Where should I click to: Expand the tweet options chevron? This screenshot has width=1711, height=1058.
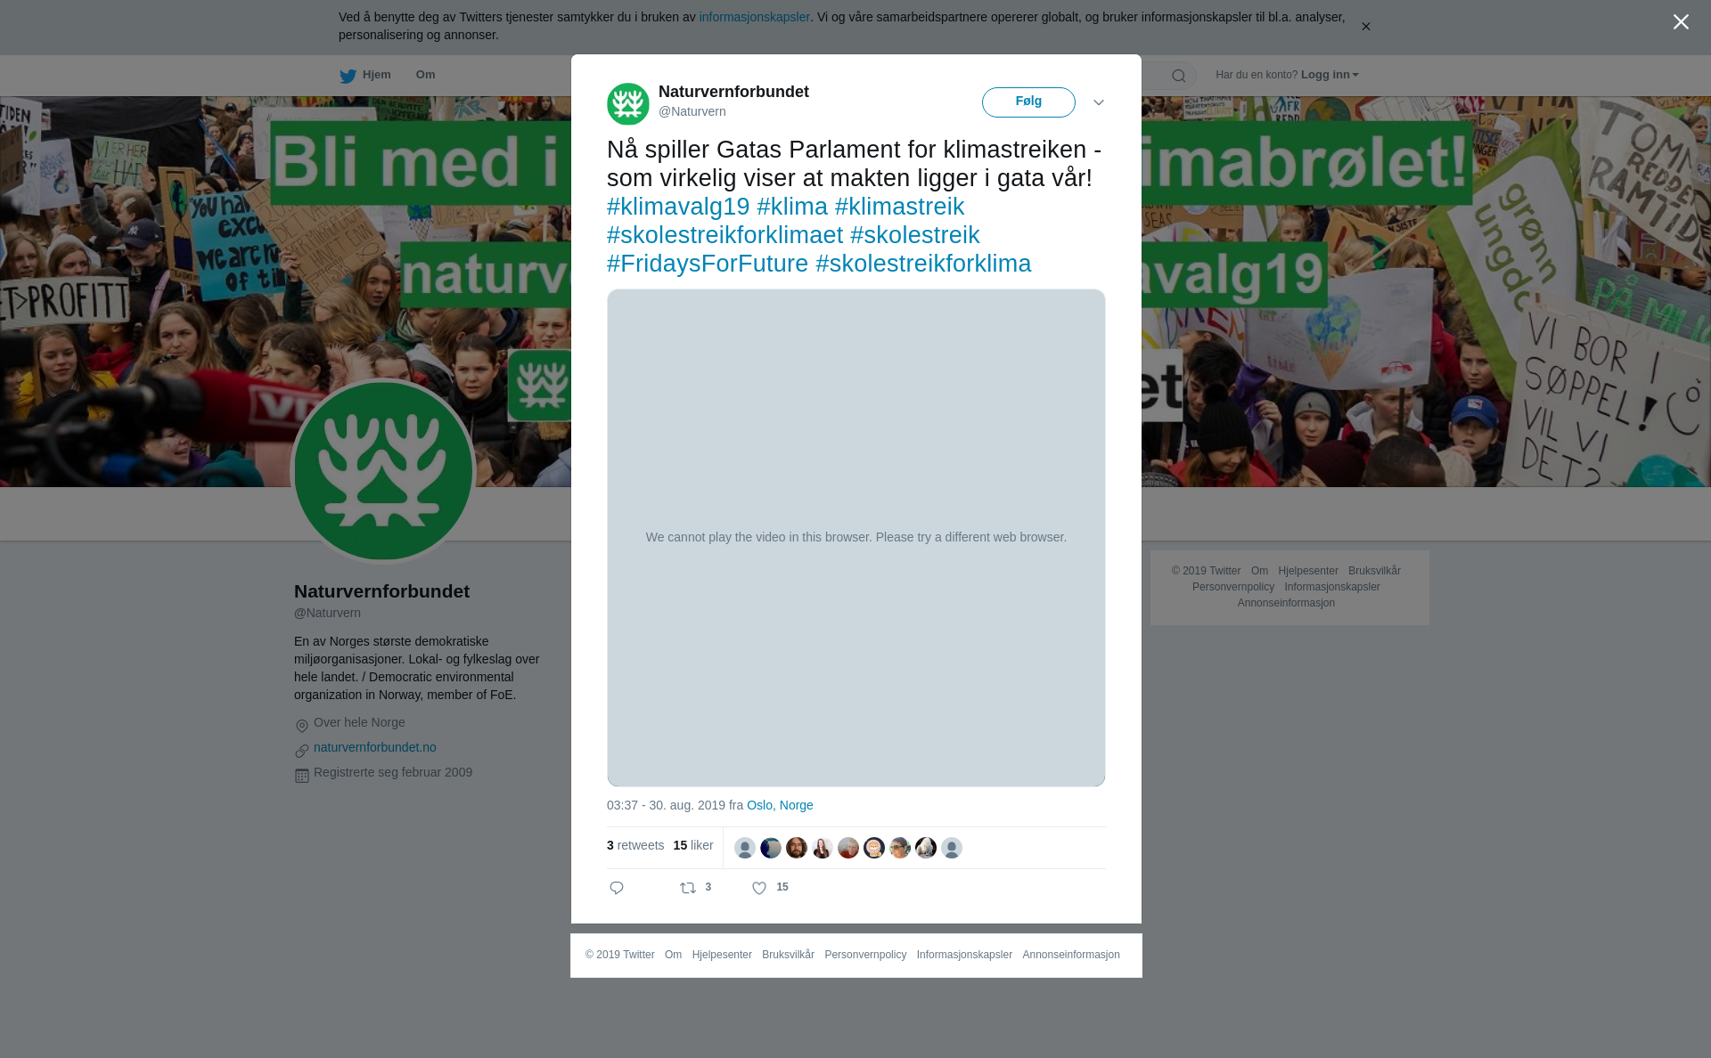(1099, 102)
